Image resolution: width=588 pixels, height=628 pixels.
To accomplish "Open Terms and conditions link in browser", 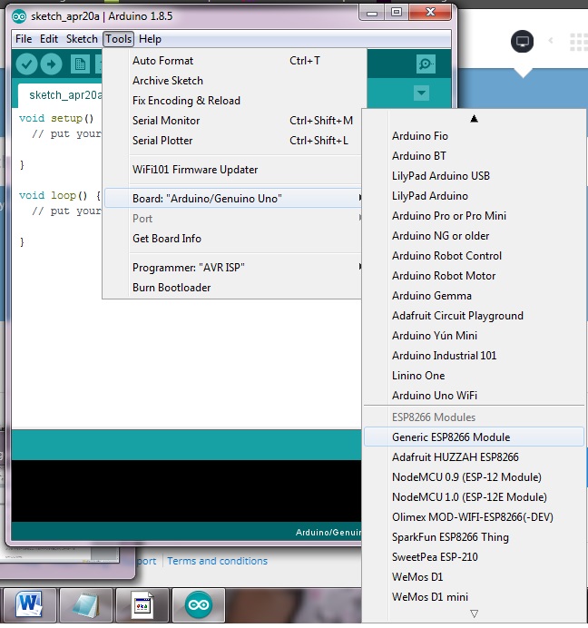I will (x=217, y=561).
